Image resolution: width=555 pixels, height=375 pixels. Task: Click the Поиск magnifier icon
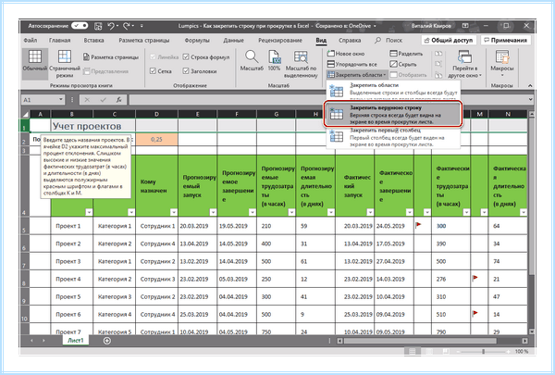pyautogui.click(x=378, y=40)
